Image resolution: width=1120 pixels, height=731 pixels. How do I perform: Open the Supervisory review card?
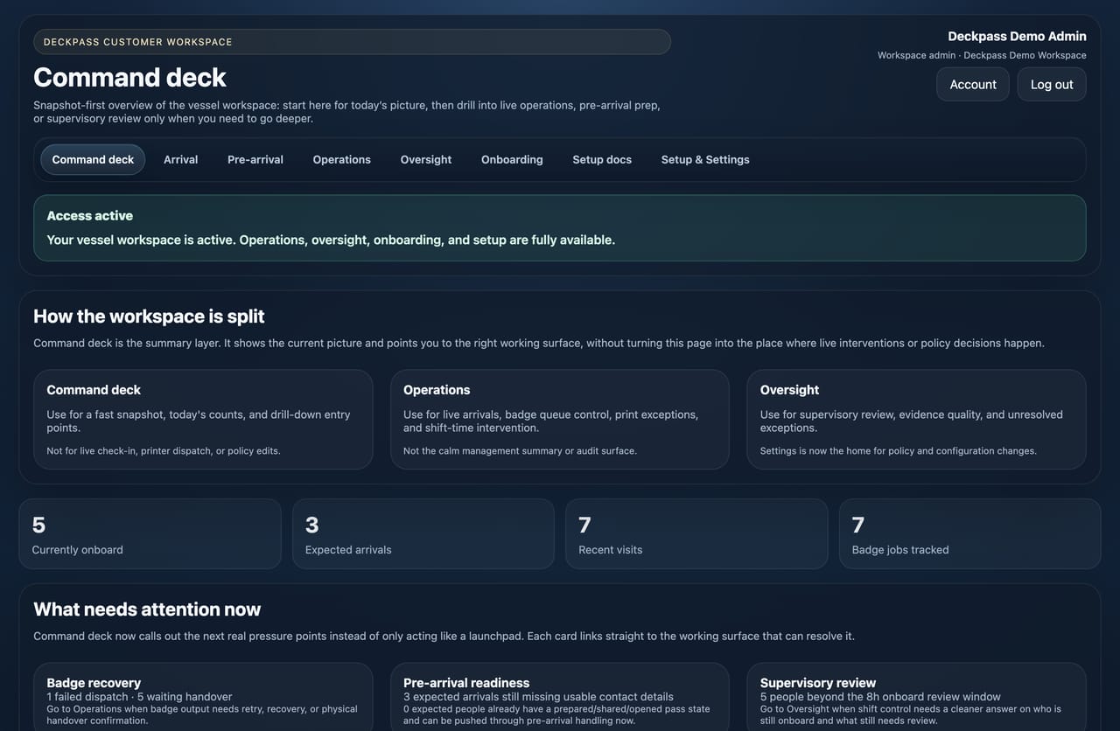tap(917, 697)
